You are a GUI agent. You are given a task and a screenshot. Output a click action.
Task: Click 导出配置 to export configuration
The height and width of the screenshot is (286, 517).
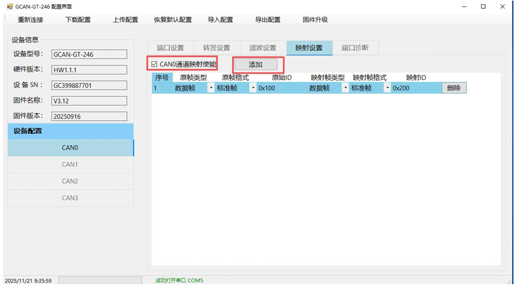(x=268, y=19)
